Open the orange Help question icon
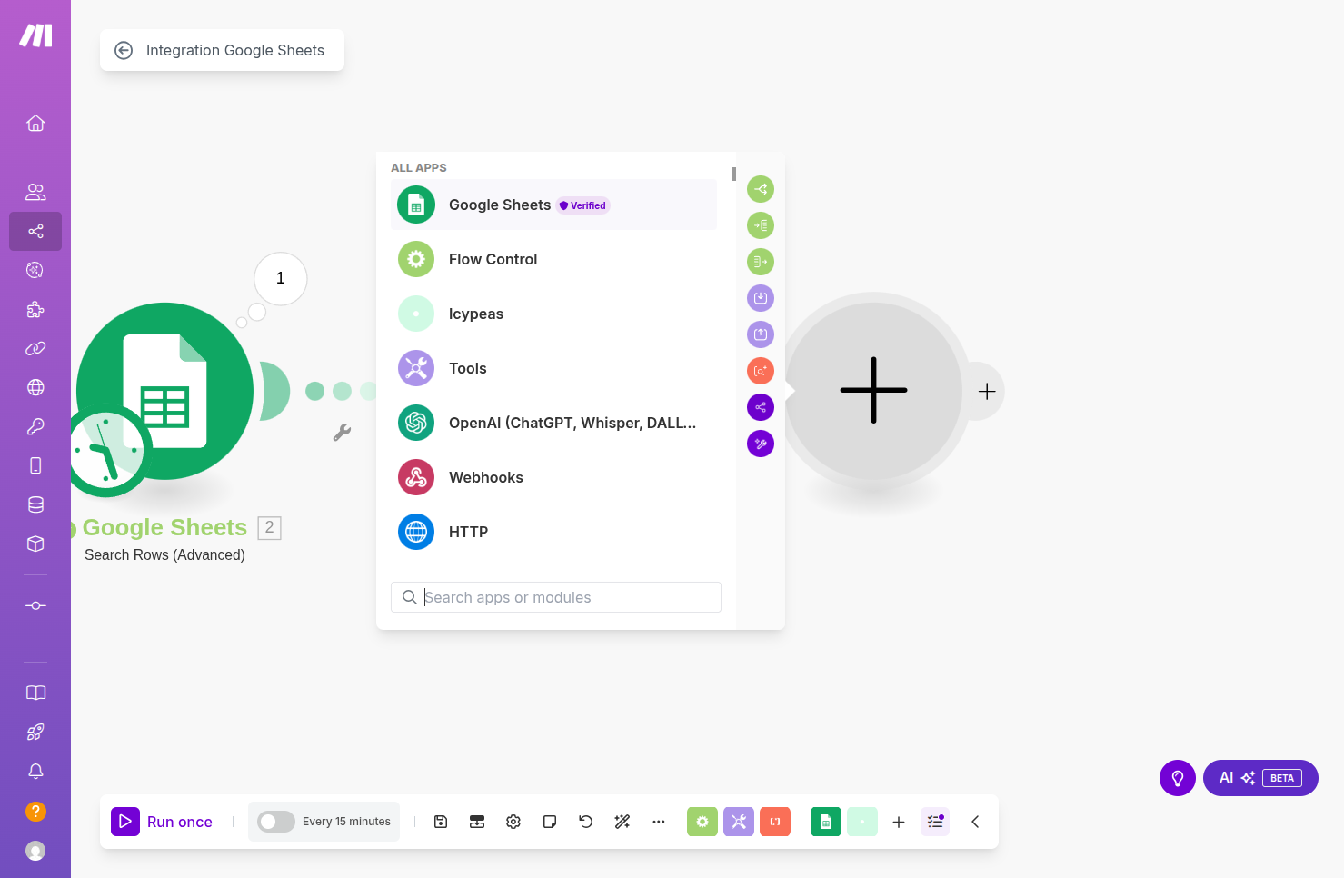Viewport: 1344px width, 878px height. 35,811
